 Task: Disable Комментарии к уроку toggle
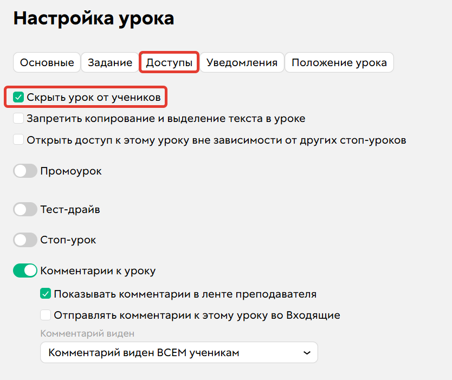pos(25,270)
